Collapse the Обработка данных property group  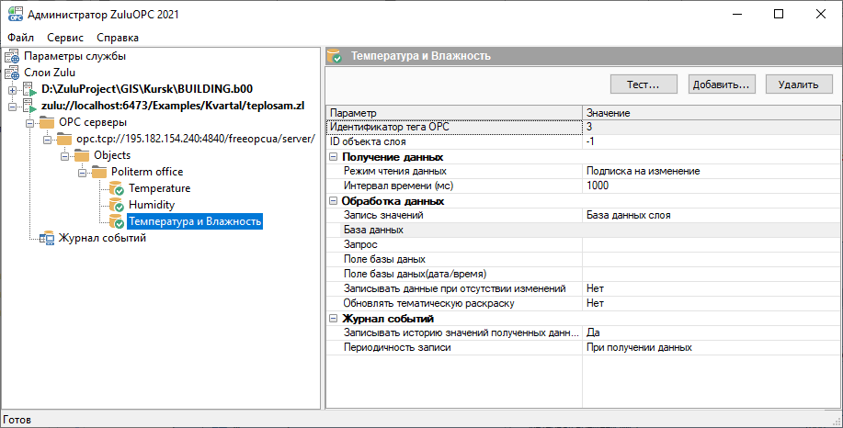333,201
